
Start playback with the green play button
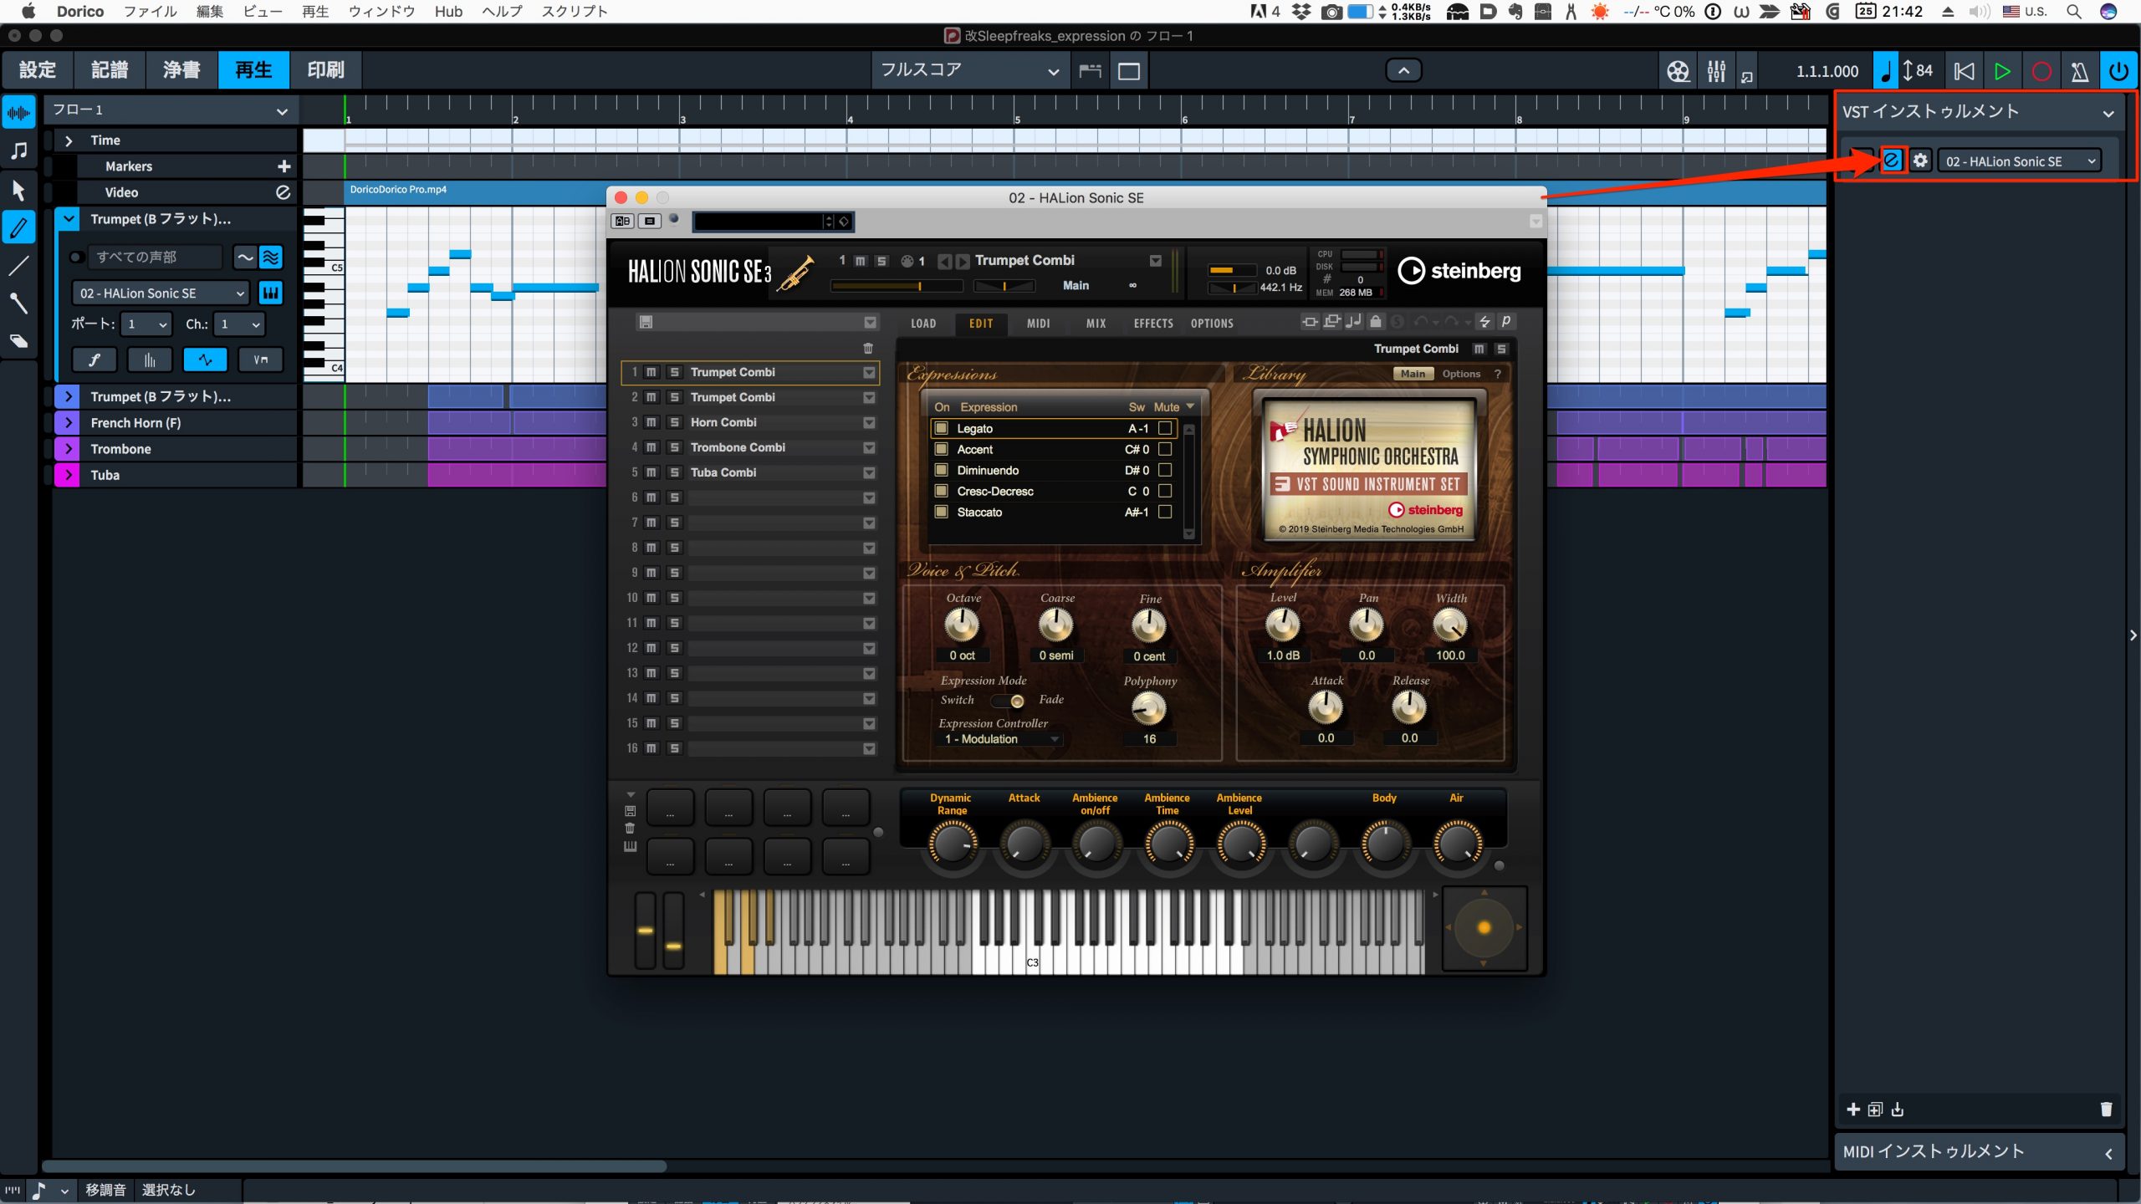[x=2002, y=71]
